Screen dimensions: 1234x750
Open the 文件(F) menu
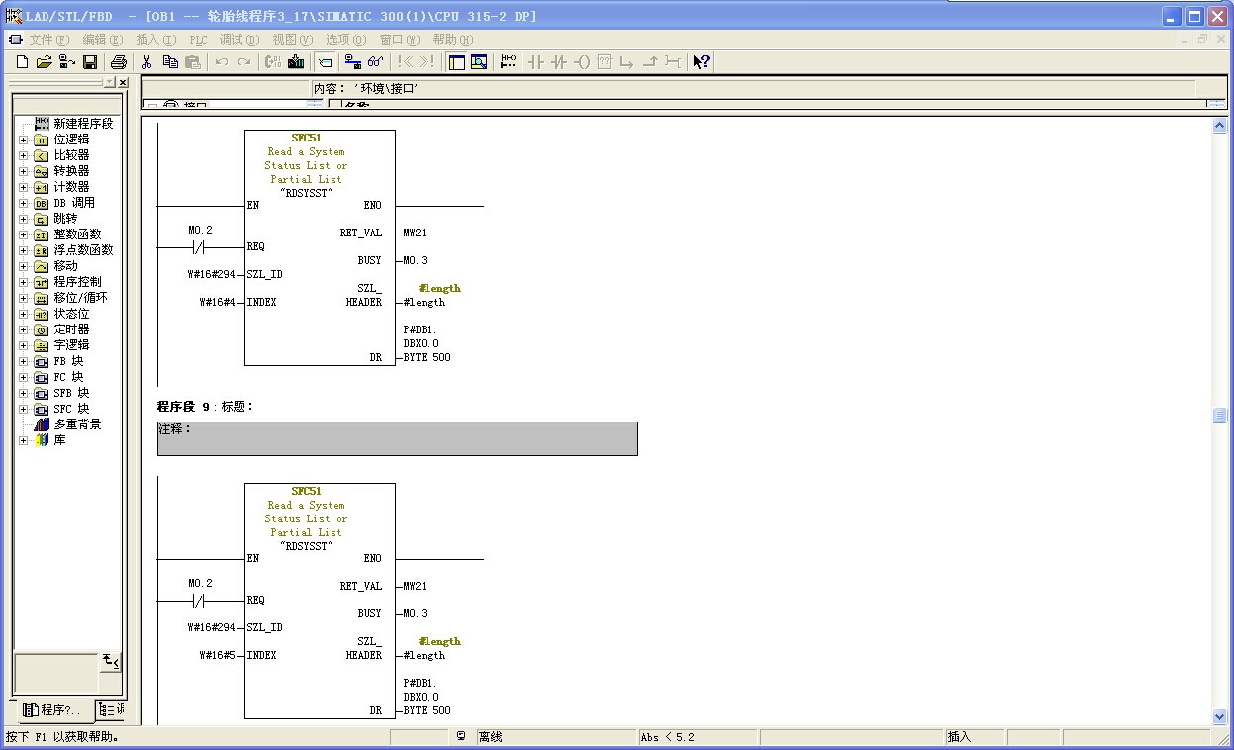48,40
